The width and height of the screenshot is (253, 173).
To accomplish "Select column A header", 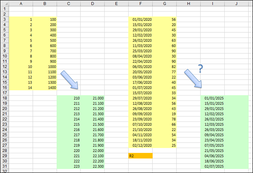I will coord(21,4).
